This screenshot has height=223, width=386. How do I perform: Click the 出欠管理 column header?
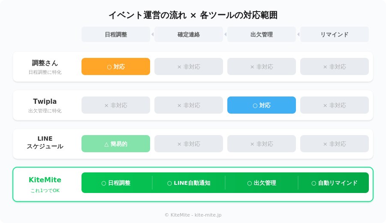pyautogui.click(x=262, y=34)
